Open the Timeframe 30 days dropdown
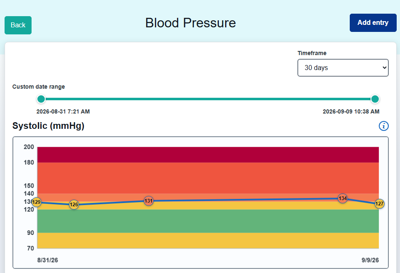The height and width of the screenshot is (273, 400). [x=343, y=68]
